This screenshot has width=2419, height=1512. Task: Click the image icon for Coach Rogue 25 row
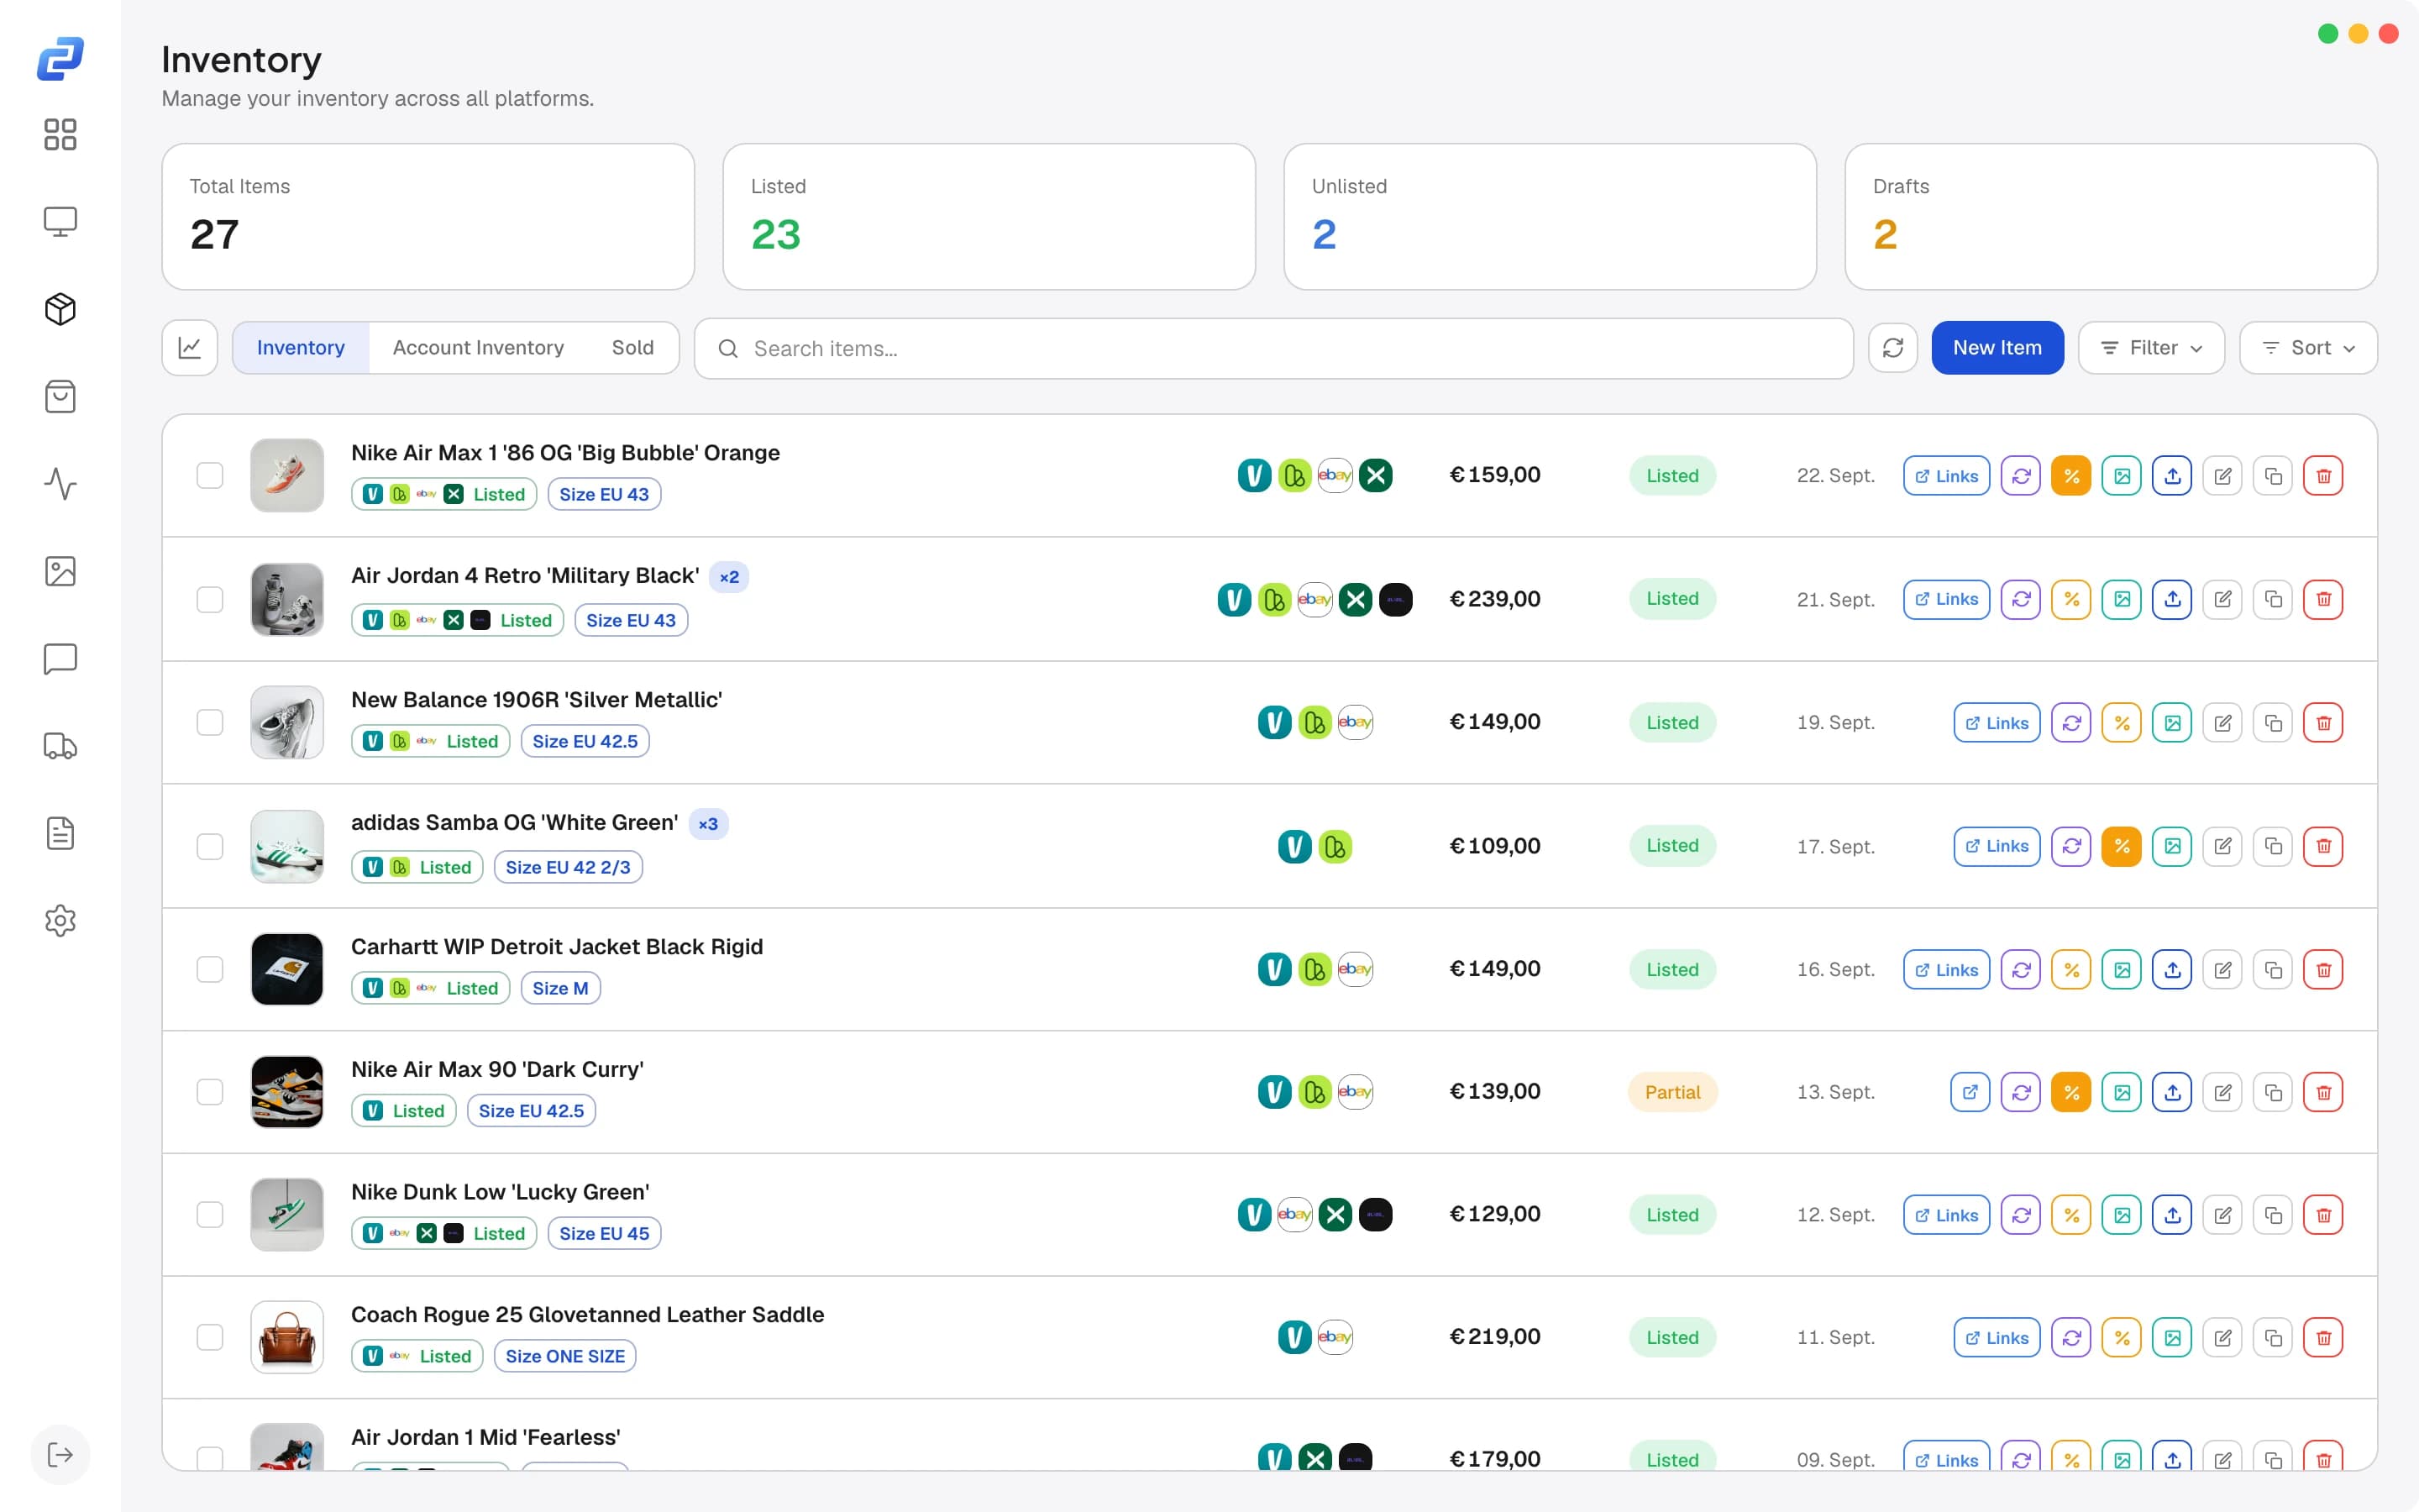click(x=2172, y=1338)
